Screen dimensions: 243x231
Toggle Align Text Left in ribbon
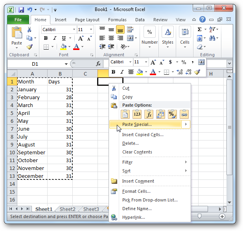click(102, 38)
